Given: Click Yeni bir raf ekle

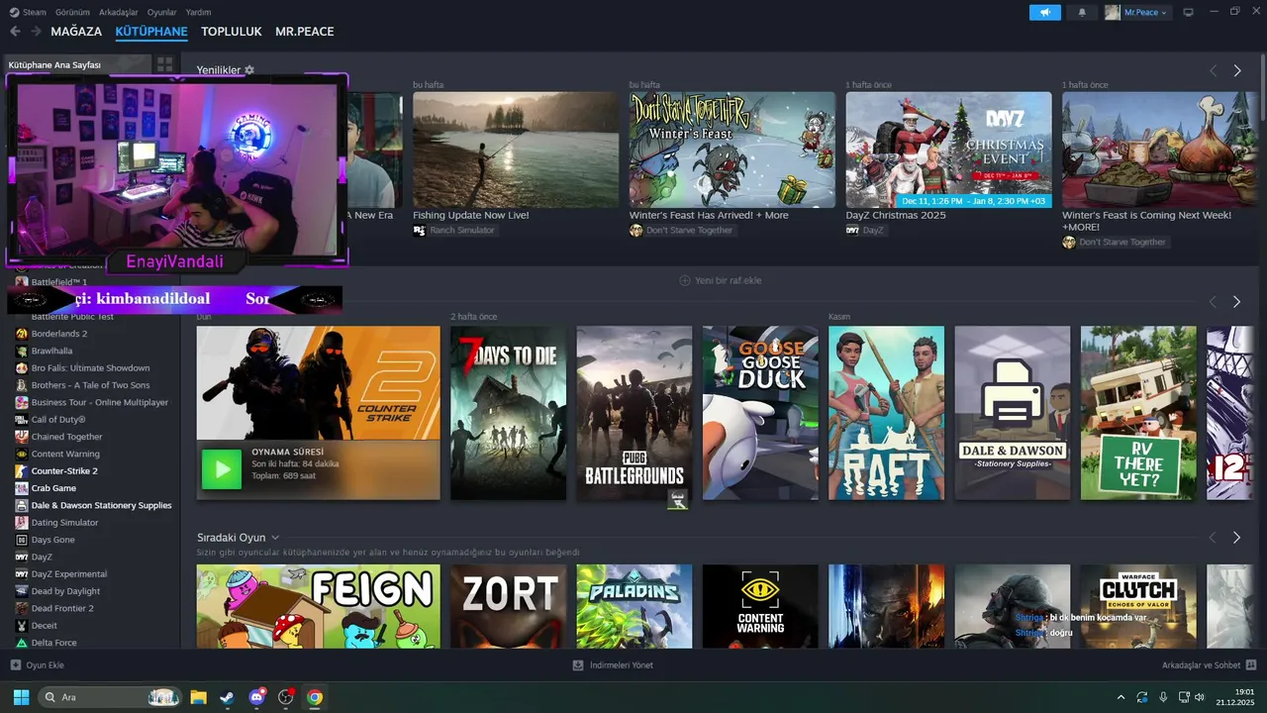Looking at the screenshot, I should (720, 280).
